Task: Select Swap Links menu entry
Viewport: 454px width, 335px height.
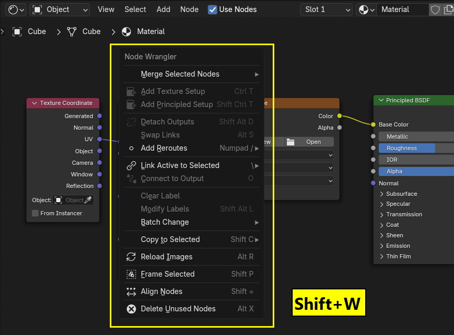Action: [x=191, y=135]
